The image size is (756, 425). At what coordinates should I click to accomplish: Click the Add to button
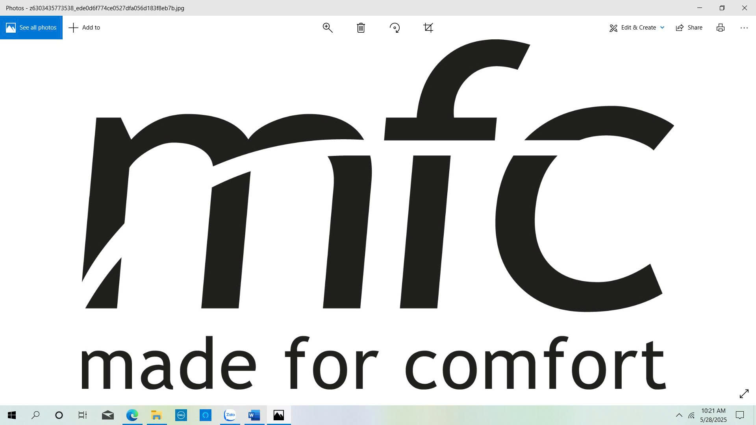84,28
